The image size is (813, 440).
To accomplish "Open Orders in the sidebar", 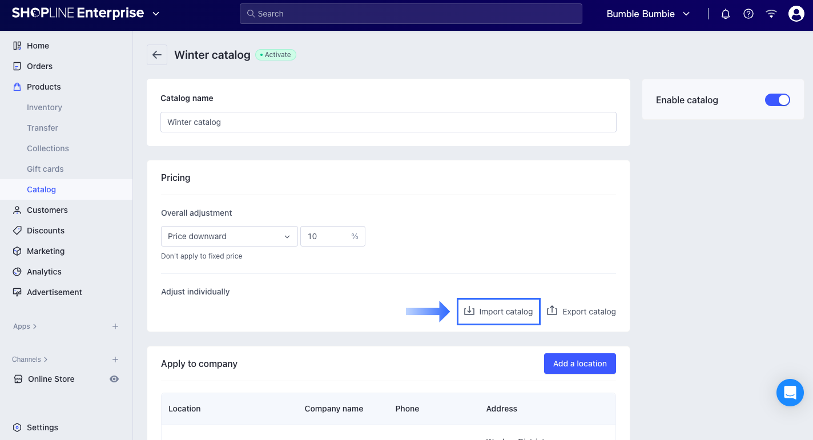I will tap(39, 66).
